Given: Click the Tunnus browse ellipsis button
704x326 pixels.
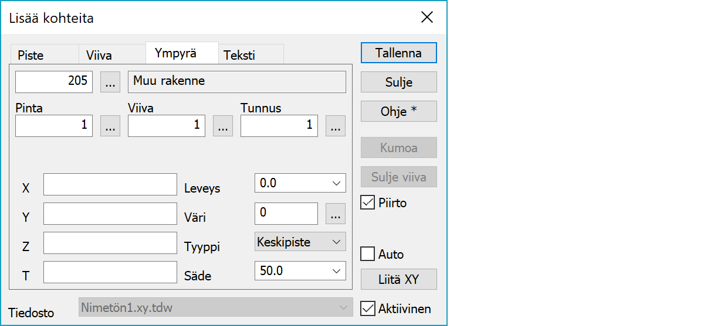Looking at the screenshot, I should (335, 126).
